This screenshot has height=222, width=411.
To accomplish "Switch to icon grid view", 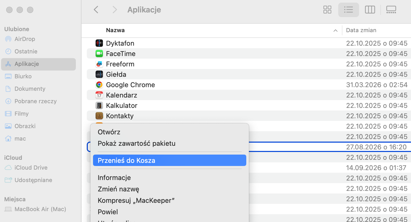I will (327, 10).
